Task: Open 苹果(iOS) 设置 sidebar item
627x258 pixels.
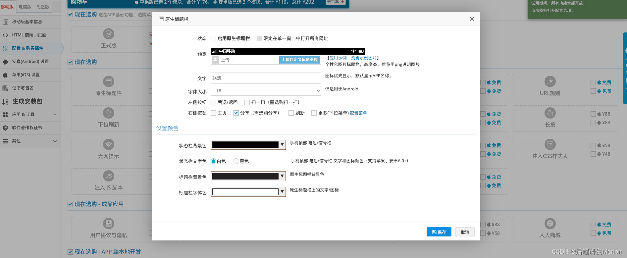Action: pyautogui.click(x=30, y=75)
